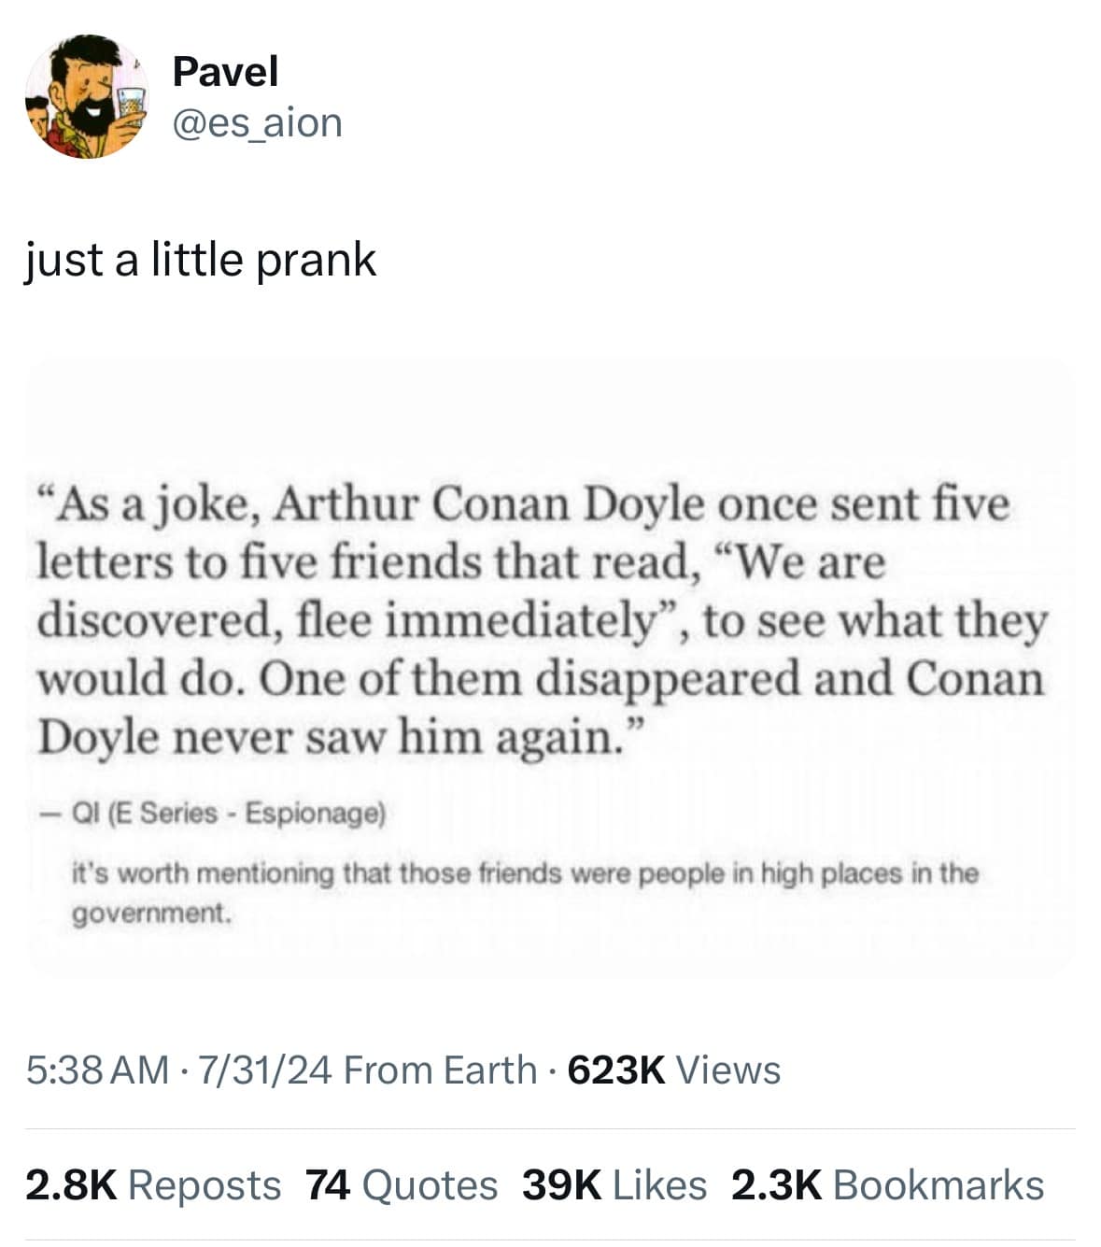
Task: Click the phrase "discovered, flee immediately"
Action: click(x=346, y=621)
